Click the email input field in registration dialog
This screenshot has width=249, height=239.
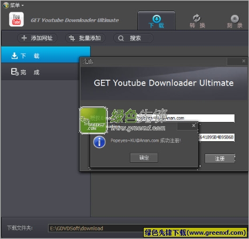coord(185,118)
